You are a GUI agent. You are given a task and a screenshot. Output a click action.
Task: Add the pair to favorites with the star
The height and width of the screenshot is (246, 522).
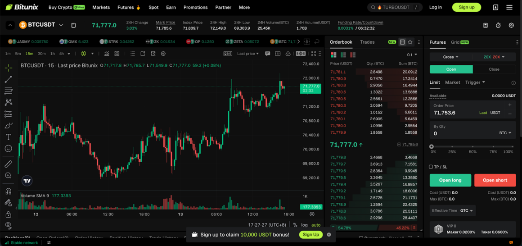(x=410, y=42)
